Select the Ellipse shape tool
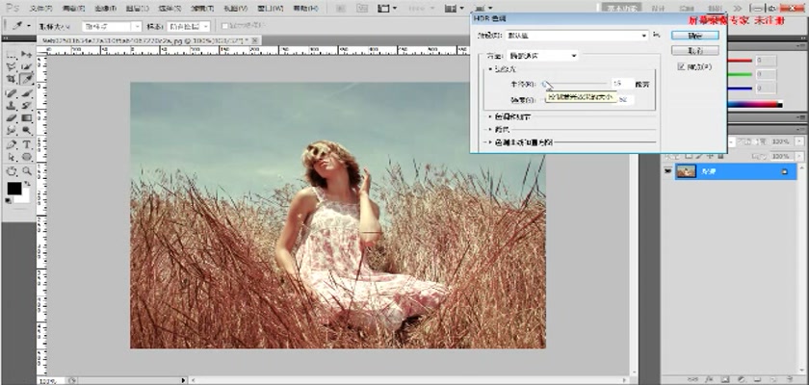Viewport: 809px width, 385px height. [27, 157]
